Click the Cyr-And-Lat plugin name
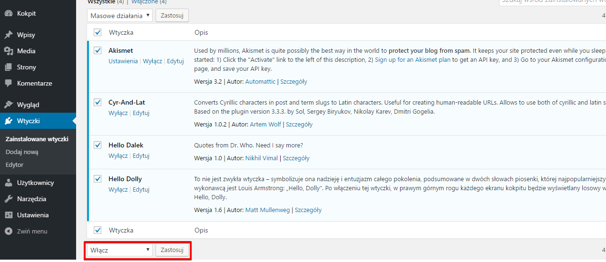The height and width of the screenshot is (262, 606). [127, 102]
